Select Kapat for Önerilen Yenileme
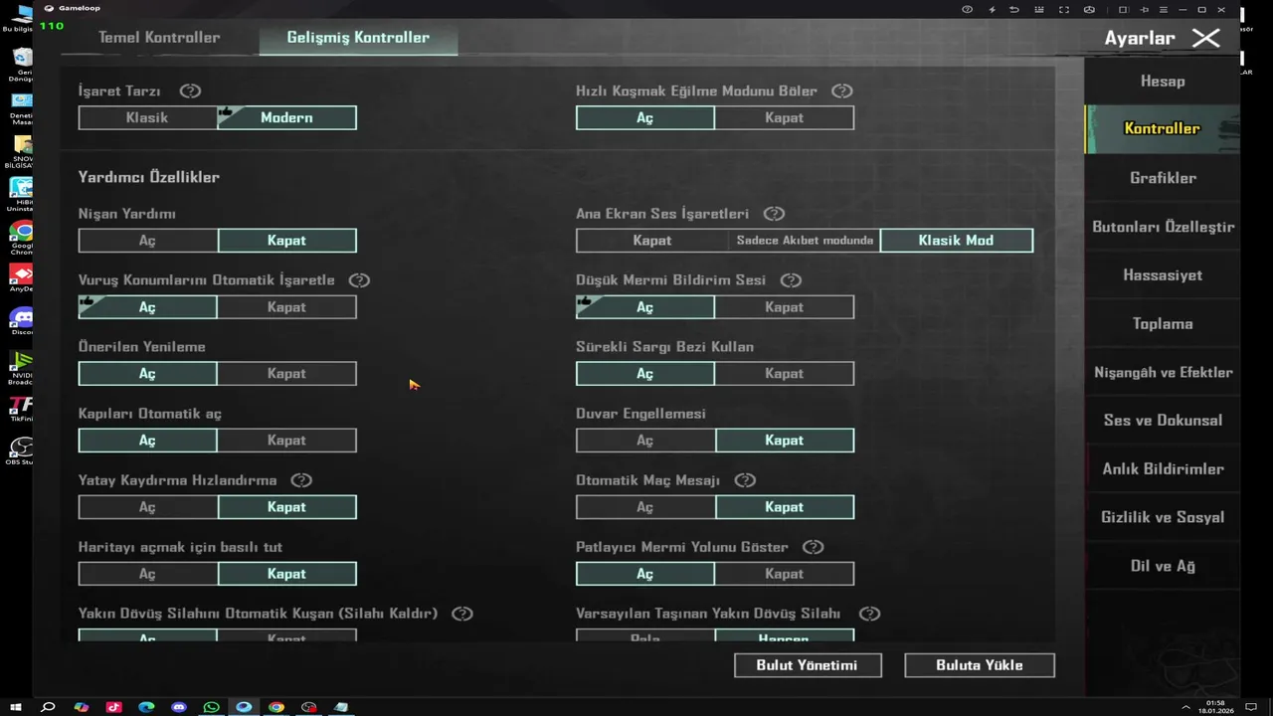This screenshot has height=716, width=1273. click(x=286, y=374)
